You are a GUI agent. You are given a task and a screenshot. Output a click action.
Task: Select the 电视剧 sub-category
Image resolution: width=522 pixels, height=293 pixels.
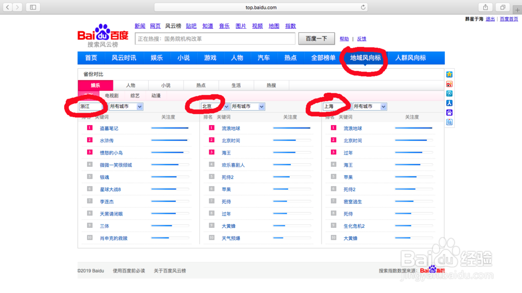click(x=112, y=96)
